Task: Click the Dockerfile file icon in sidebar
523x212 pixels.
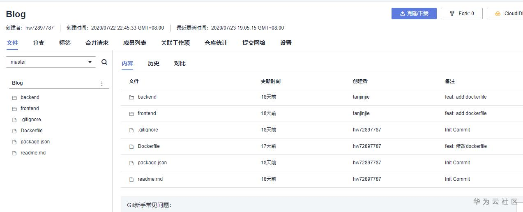Action: (x=14, y=131)
